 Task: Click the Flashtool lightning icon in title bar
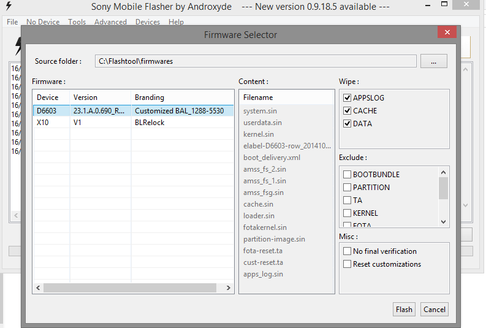[9, 6]
